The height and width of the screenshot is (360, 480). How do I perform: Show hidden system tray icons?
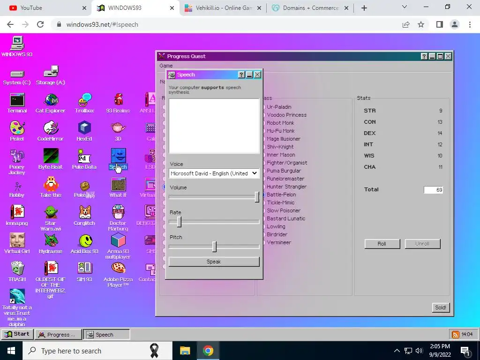(397, 351)
